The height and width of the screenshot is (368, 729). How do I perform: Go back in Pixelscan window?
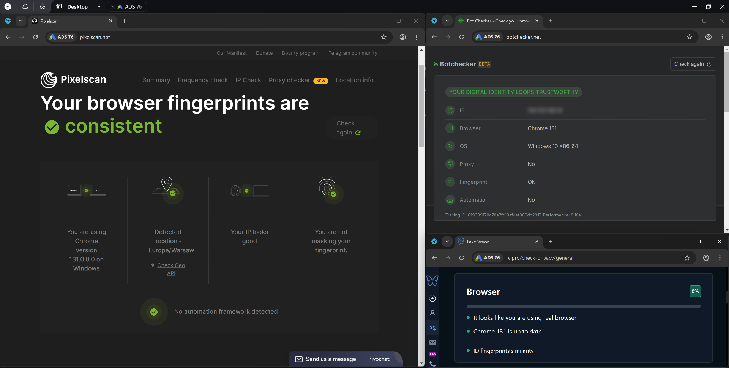(8, 37)
